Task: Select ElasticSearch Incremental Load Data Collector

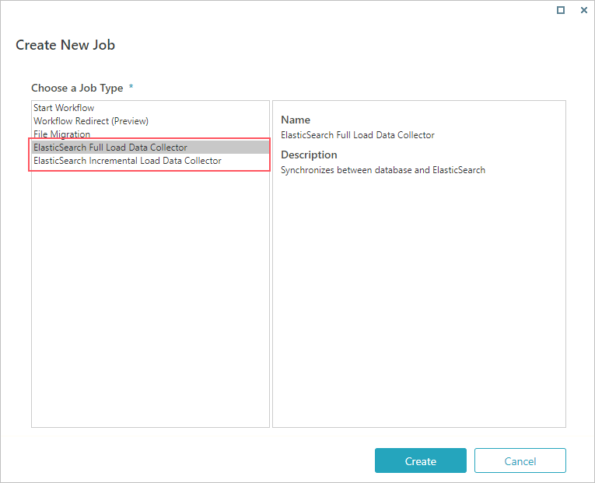Action: 150,161
